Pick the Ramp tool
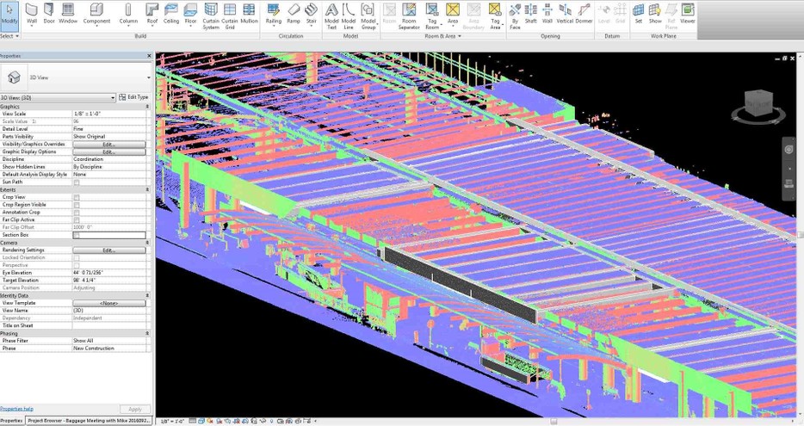The height and width of the screenshot is (426, 804). 294,15
